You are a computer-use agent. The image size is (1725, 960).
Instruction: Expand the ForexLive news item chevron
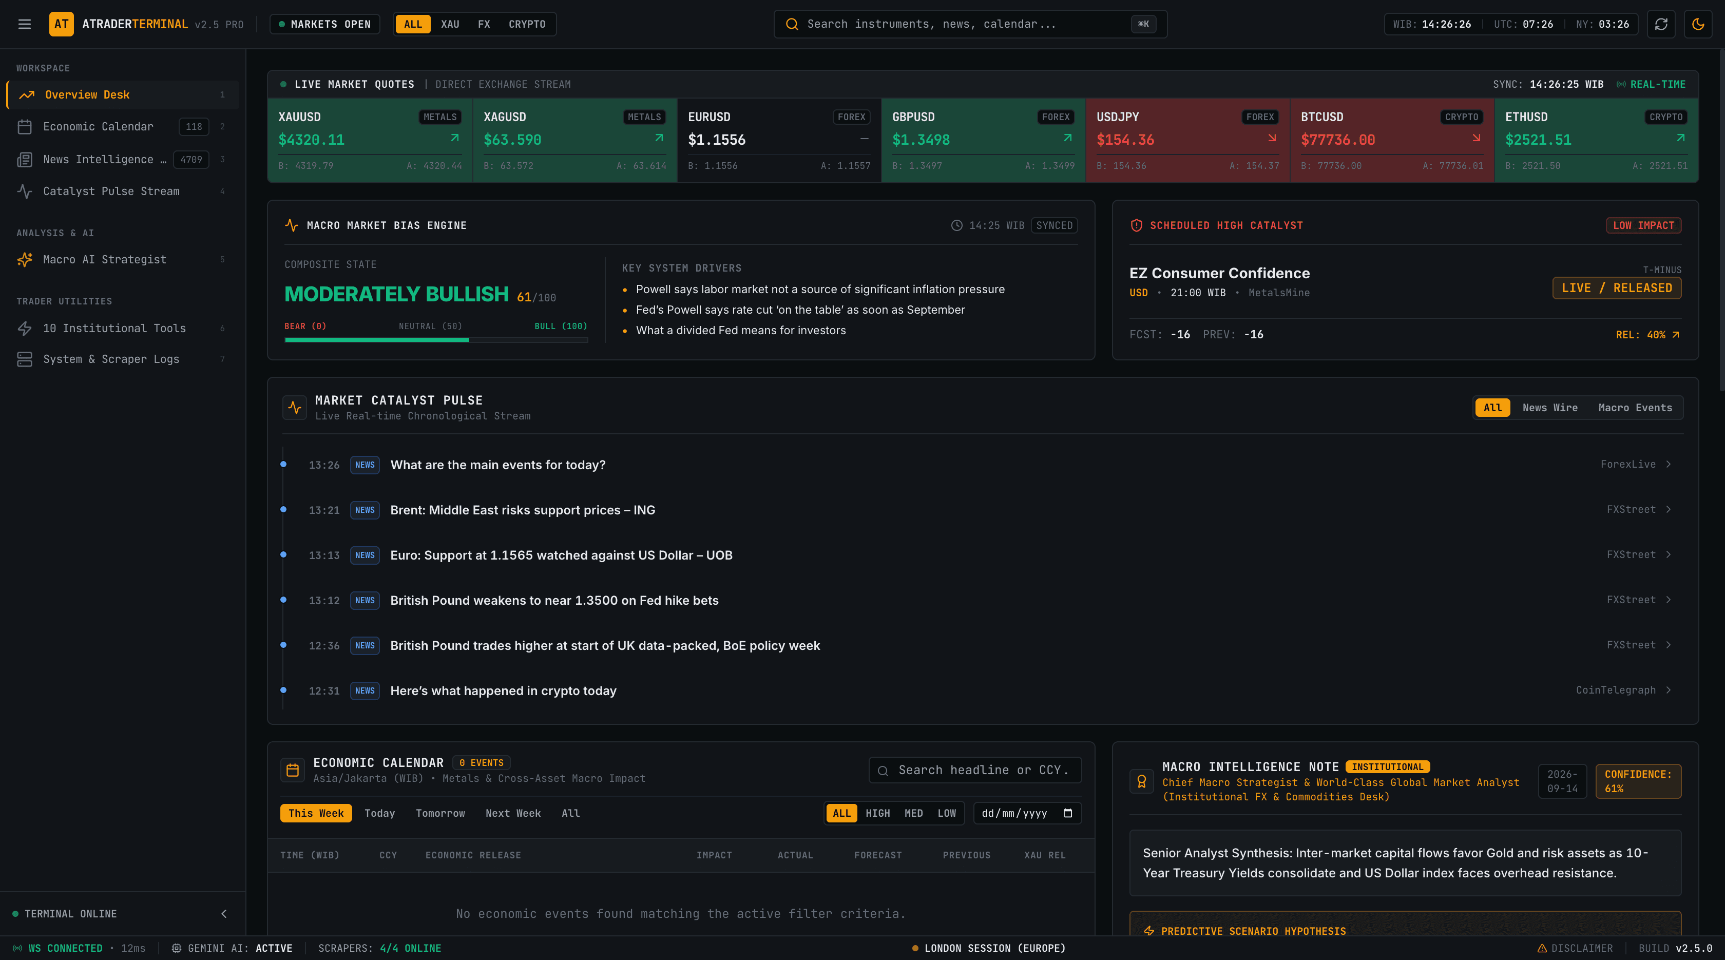point(1668,465)
